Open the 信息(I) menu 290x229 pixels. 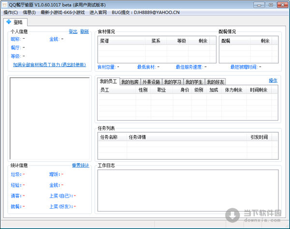(x=29, y=12)
